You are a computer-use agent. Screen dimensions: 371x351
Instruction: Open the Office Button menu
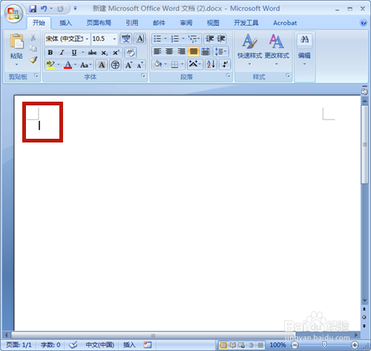13,13
